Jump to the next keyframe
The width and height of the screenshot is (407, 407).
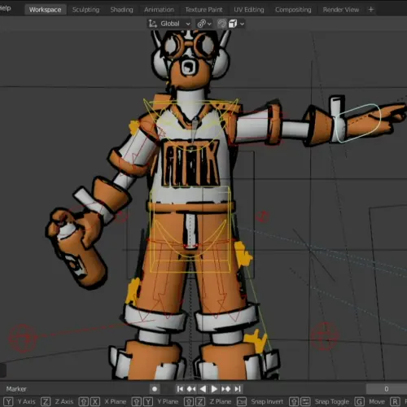225,389
